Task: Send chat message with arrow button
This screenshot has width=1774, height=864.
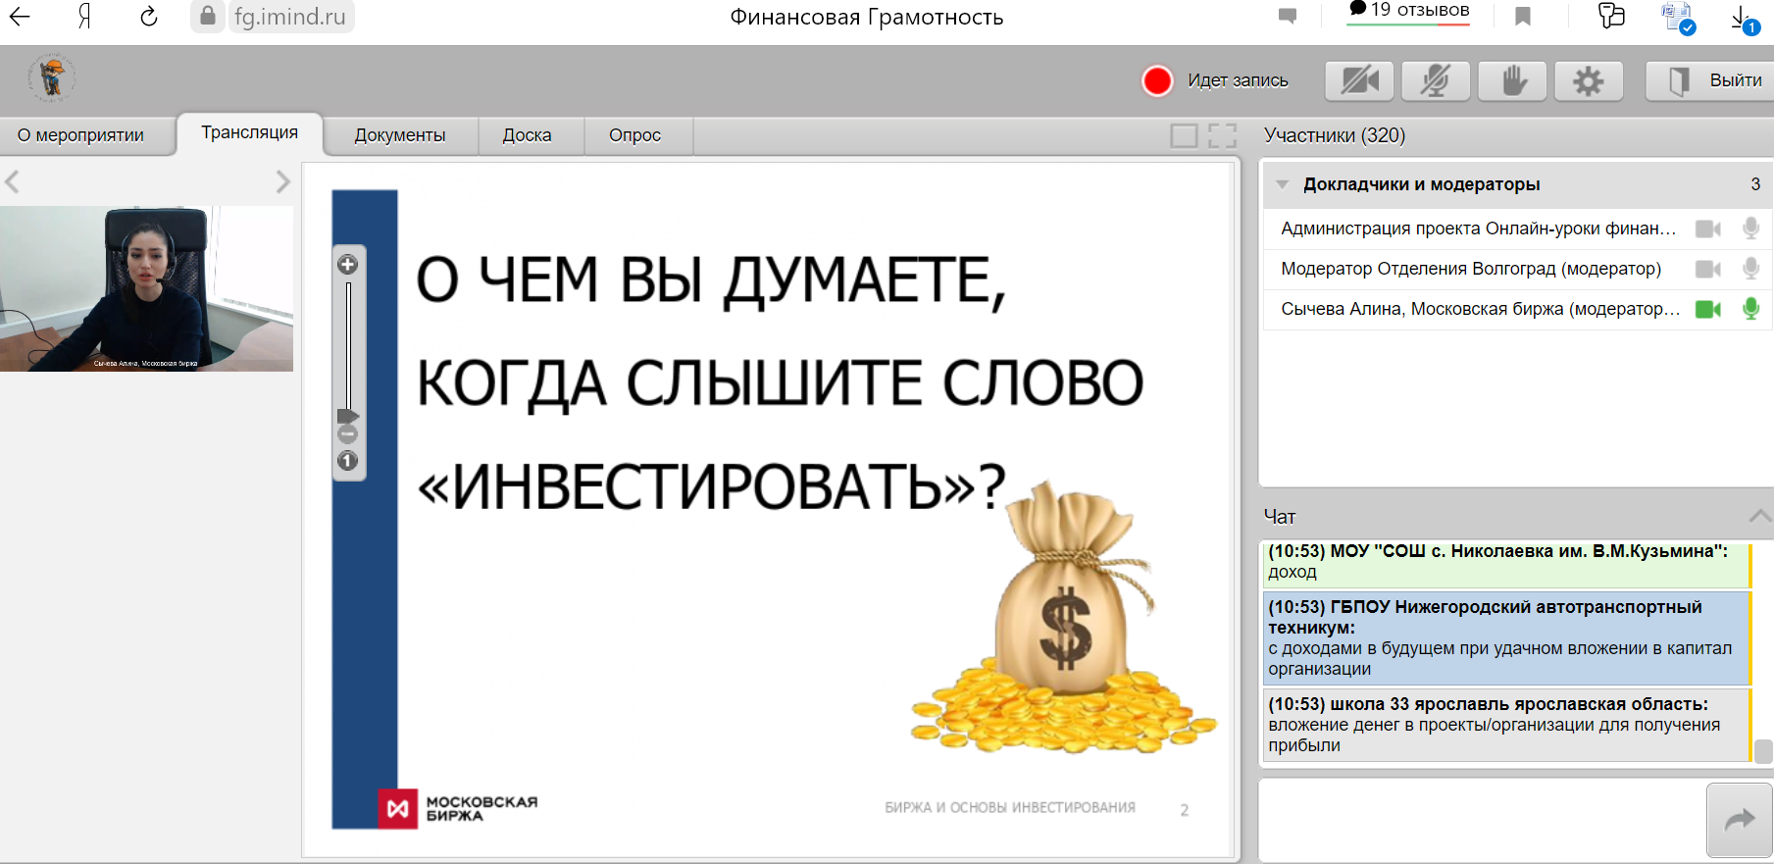Action: tap(1739, 820)
